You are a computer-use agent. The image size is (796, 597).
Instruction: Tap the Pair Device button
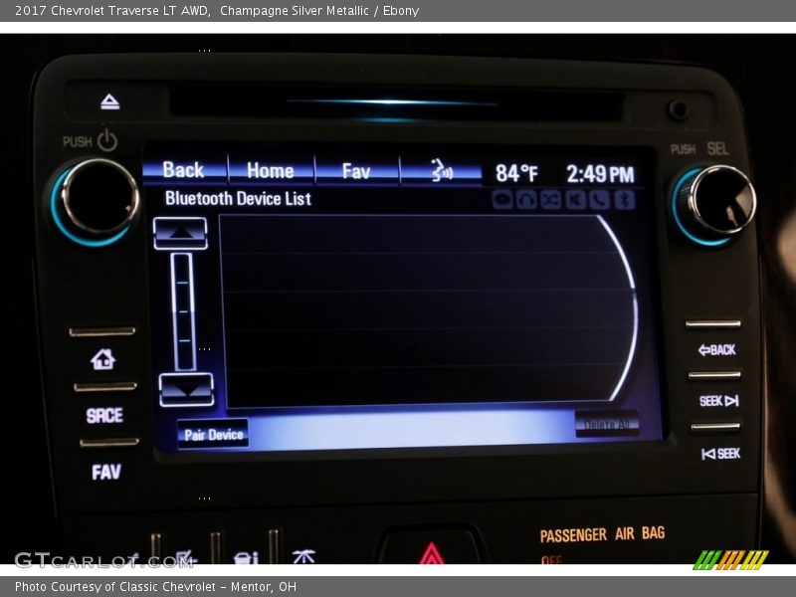(213, 434)
